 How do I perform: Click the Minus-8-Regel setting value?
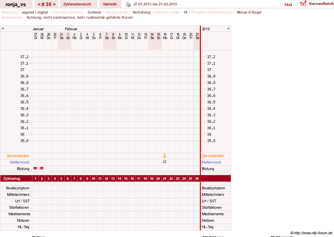coord(249,12)
